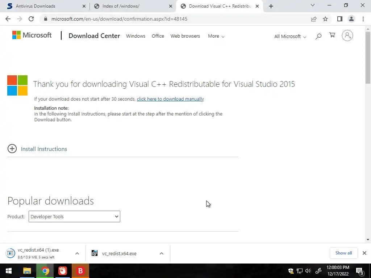The width and height of the screenshot is (371, 278).
Task: Open the pen workspace tray icon
Action: coord(318,271)
